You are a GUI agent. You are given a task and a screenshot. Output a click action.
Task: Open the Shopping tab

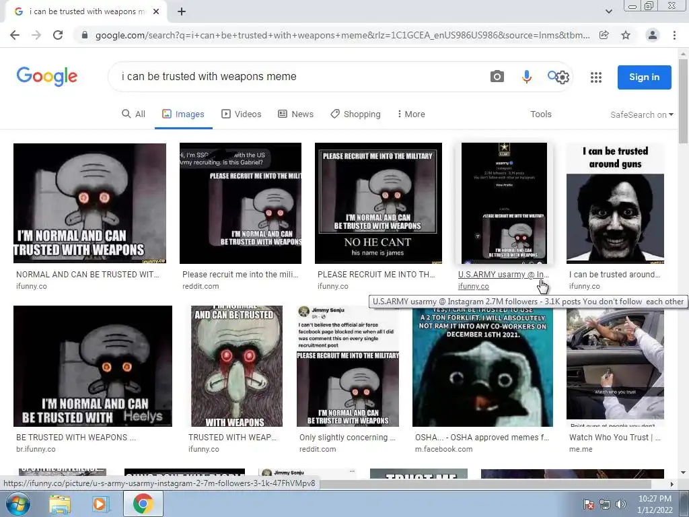pyautogui.click(x=355, y=114)
